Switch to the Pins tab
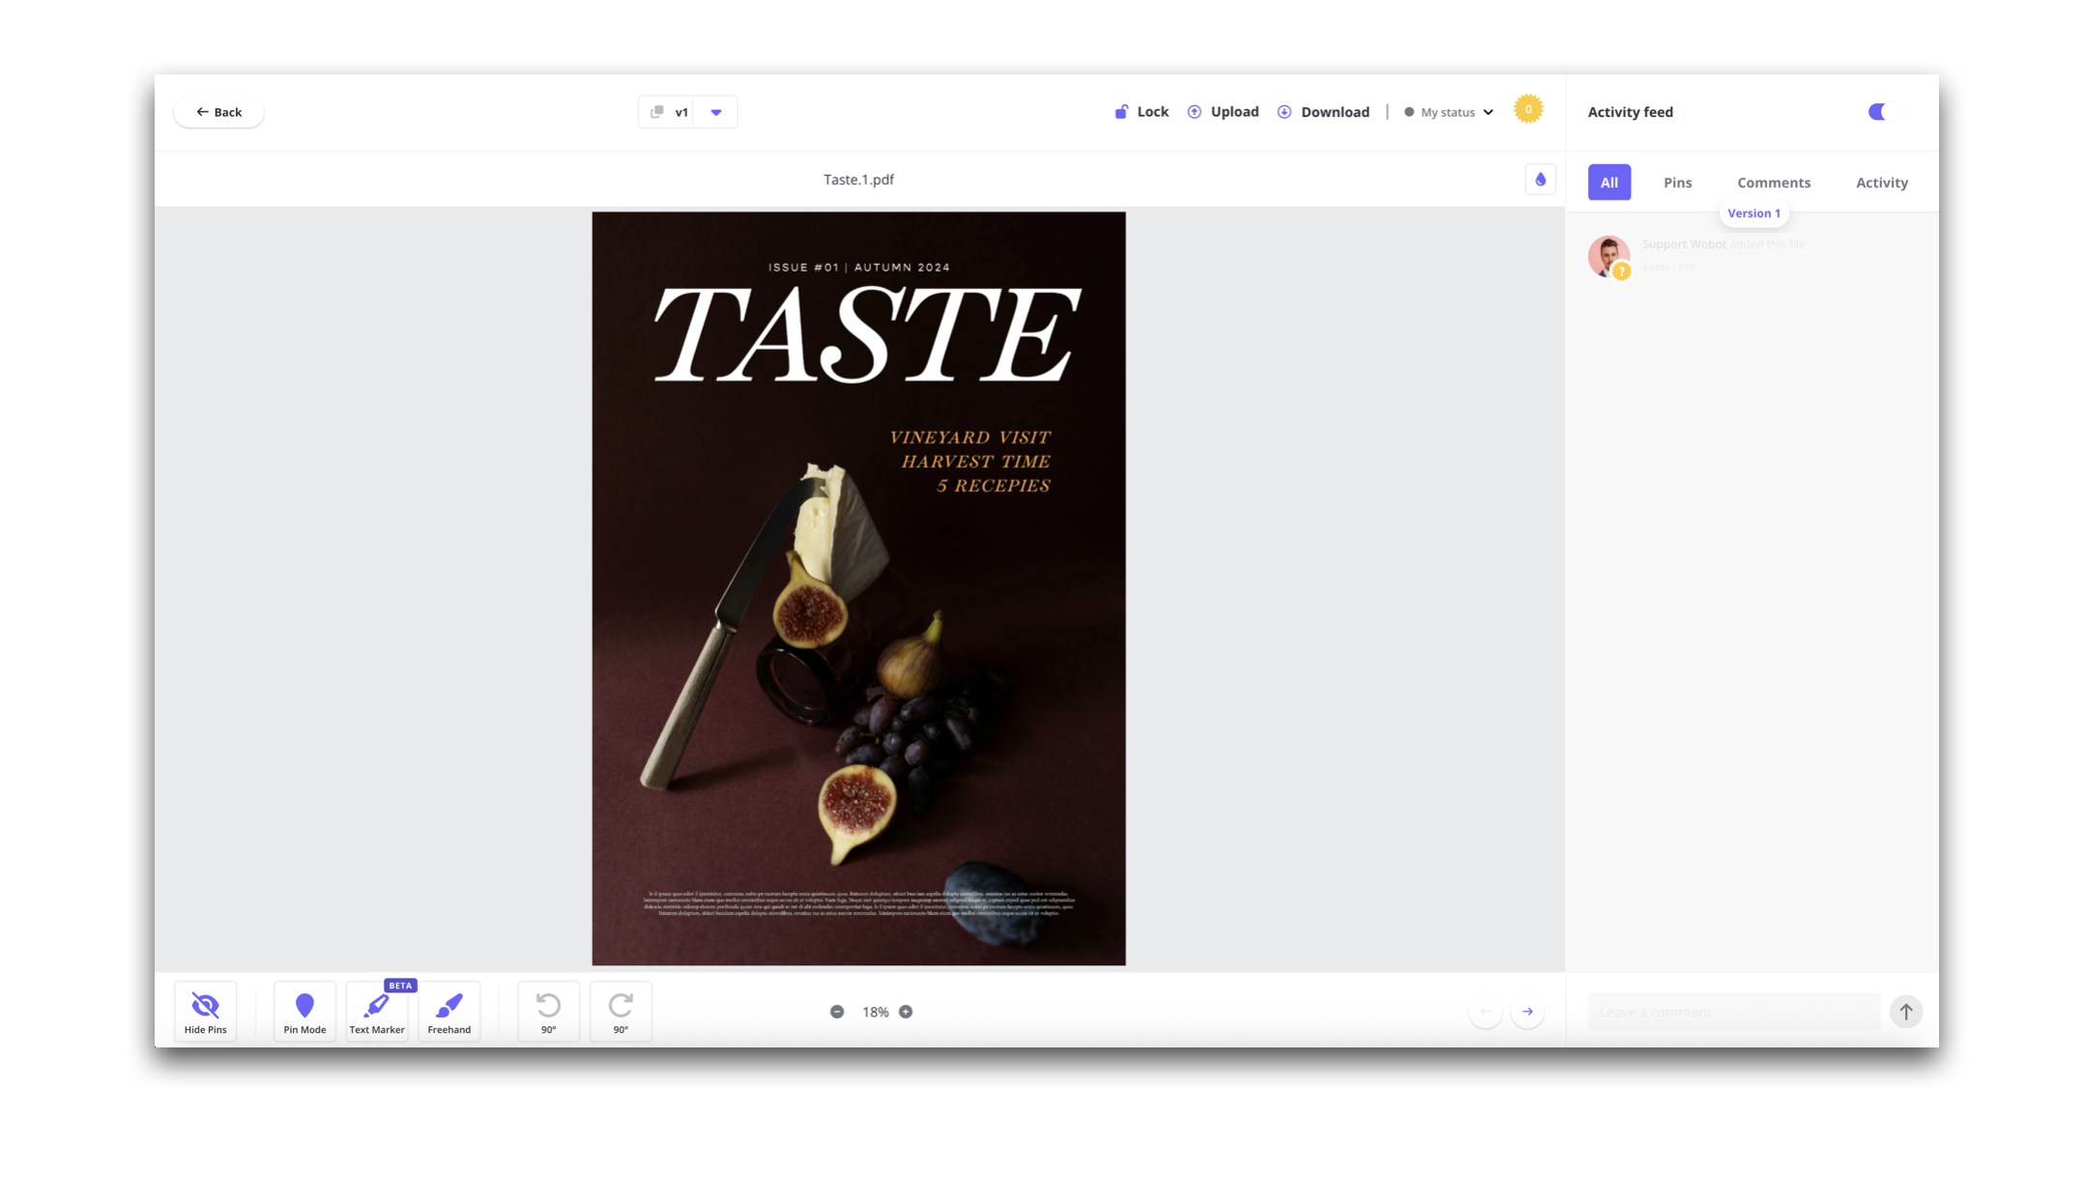2084x1204 pixels. [x=1677, y=183]
